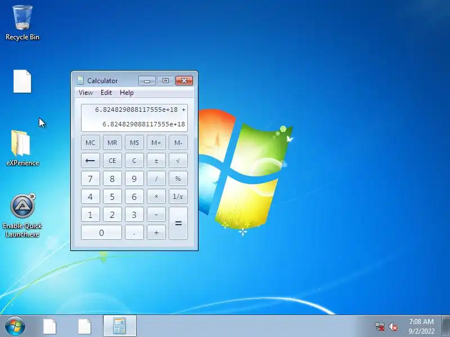Click the M+ button
This screenshot has height=337, width=450.
(156, 143)
